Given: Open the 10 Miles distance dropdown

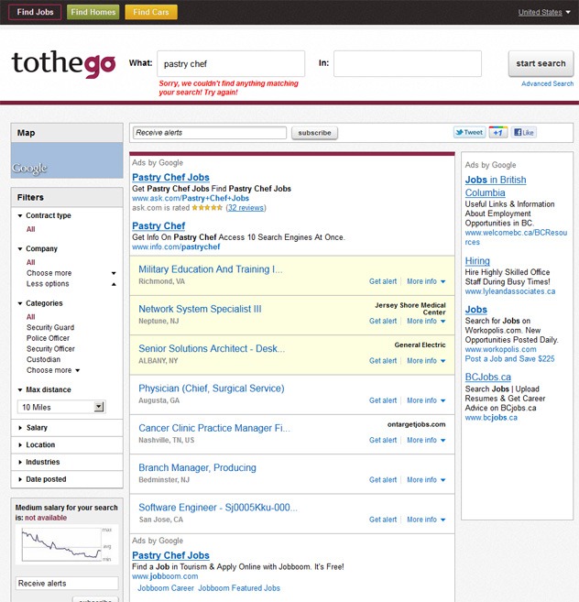Looking at the screenshot, I should tap(61, 407).
